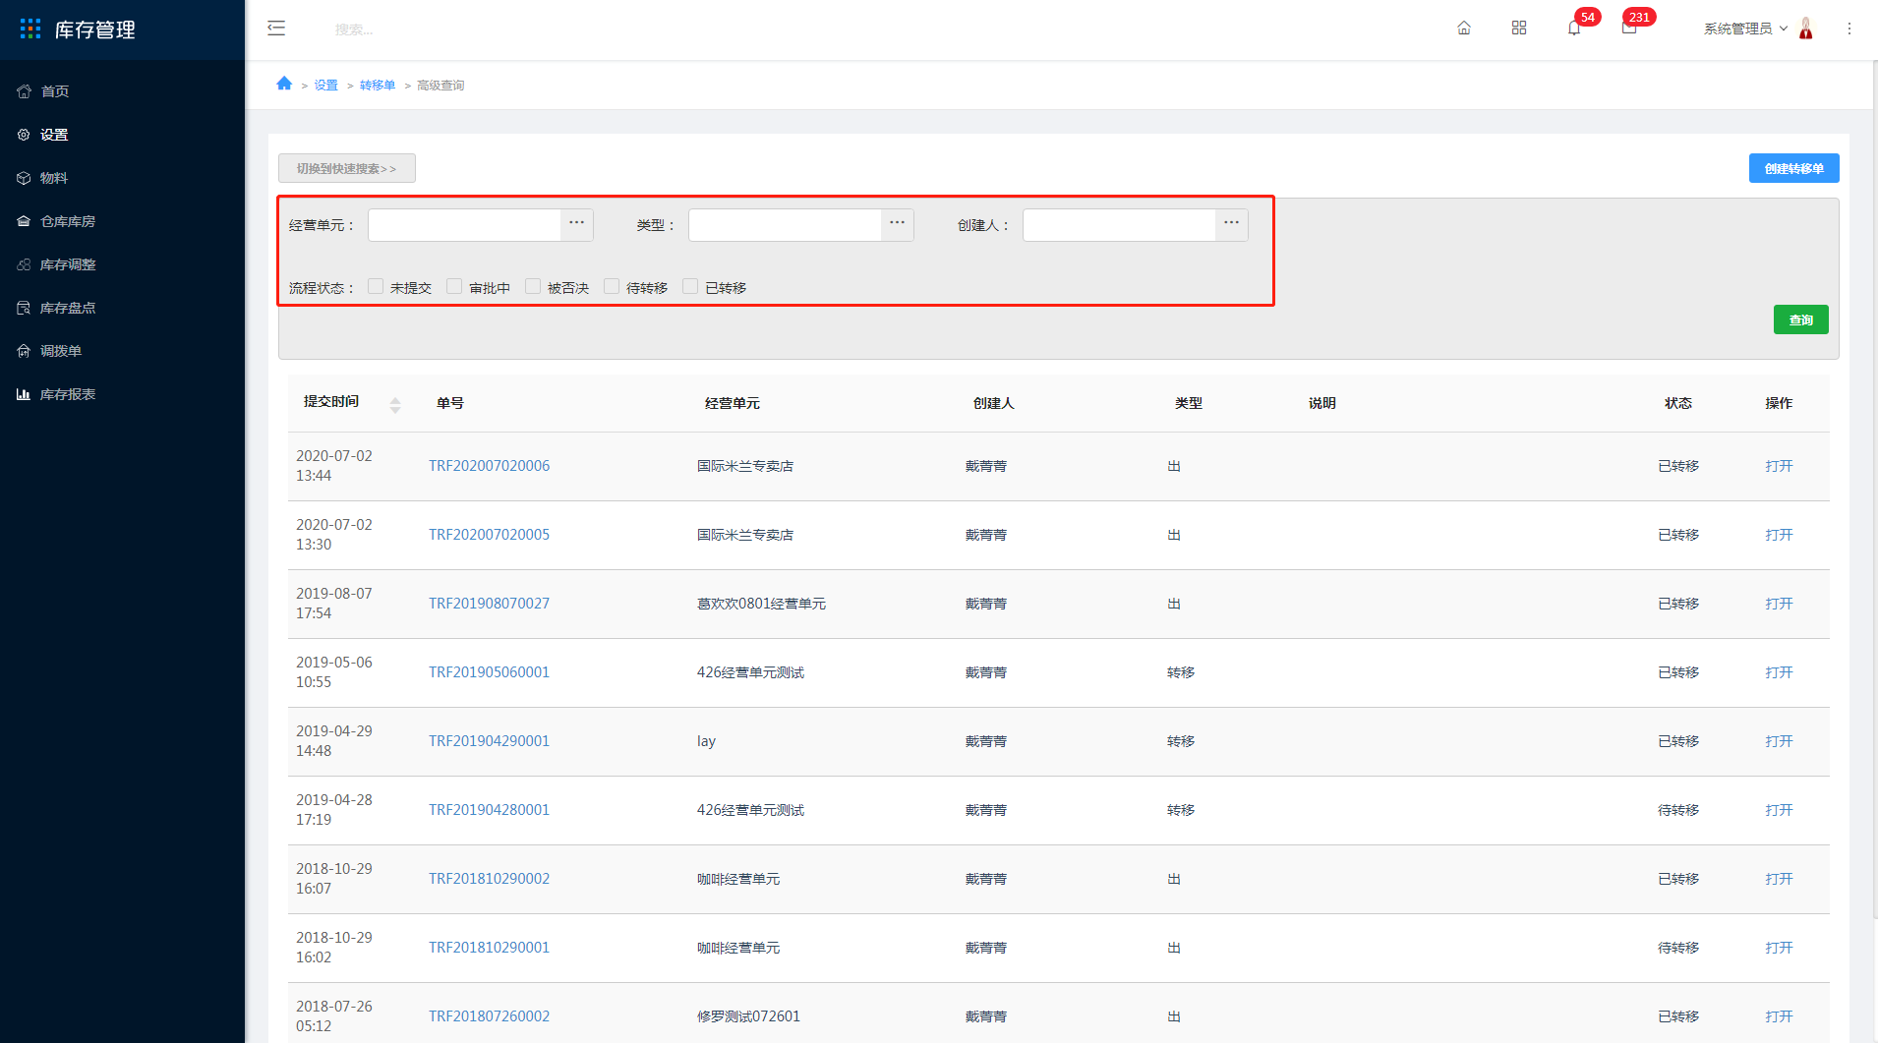Check the 待转移 status checkbox
The height and width of the screenshot is (1043, 1878).
pyautogui.click(x=612, y=286)
